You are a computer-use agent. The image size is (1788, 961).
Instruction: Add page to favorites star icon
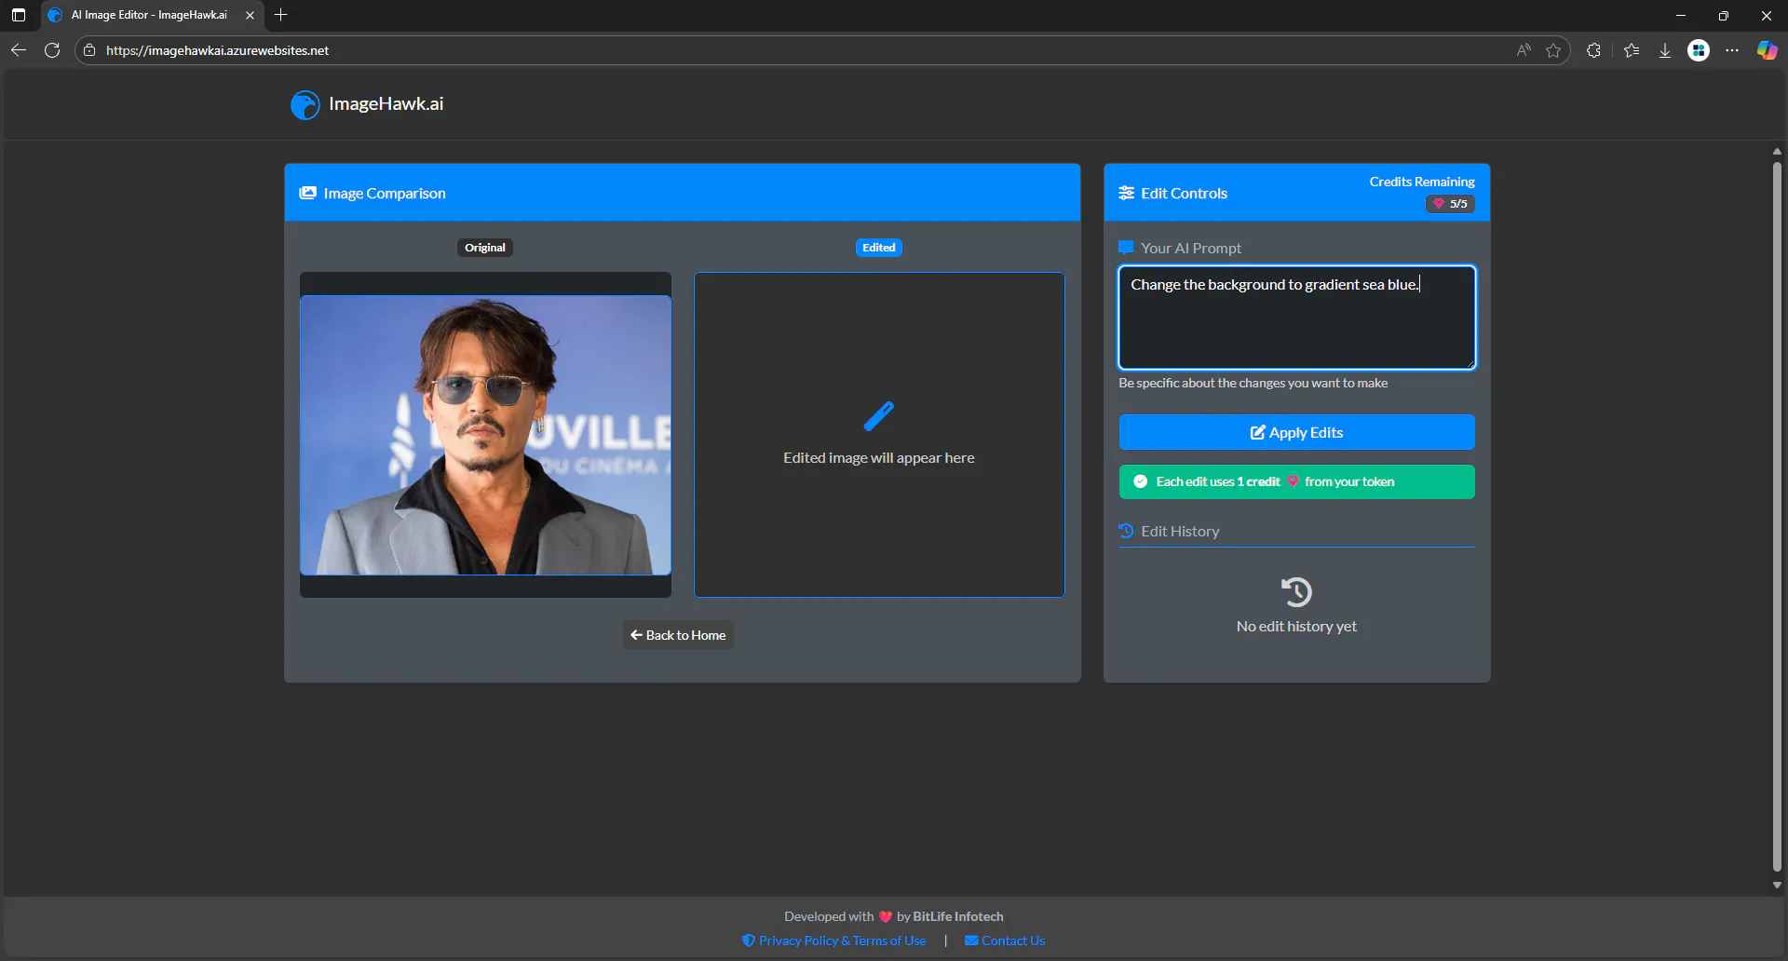[1553, 50]
